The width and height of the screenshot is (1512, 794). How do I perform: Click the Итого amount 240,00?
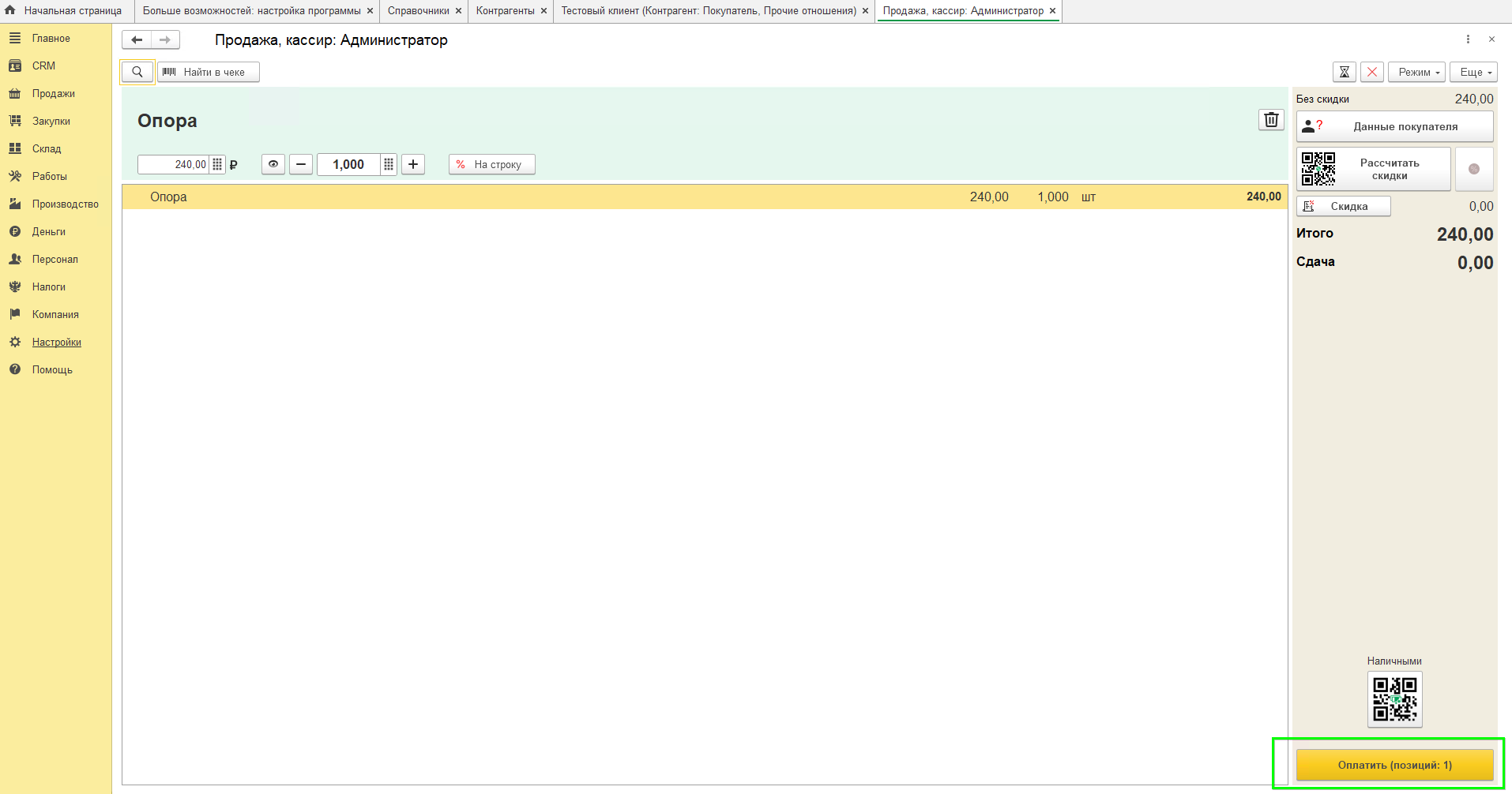[1465, 234]
